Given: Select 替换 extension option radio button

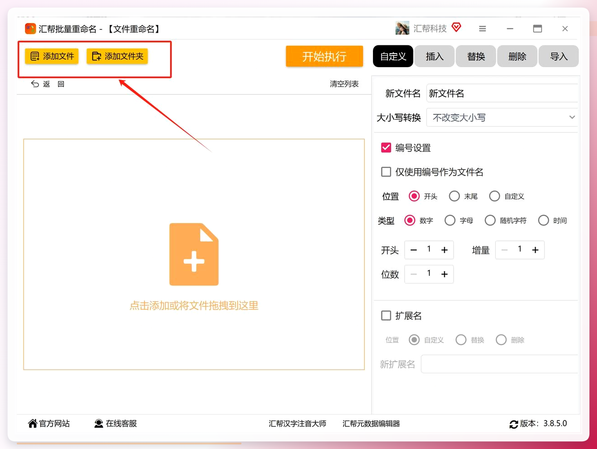Looking at the screenshot, I should [461, 340].
